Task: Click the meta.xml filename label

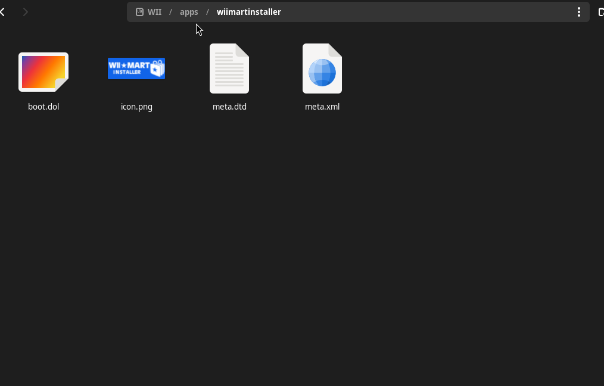Action: [x=322, y=107]
